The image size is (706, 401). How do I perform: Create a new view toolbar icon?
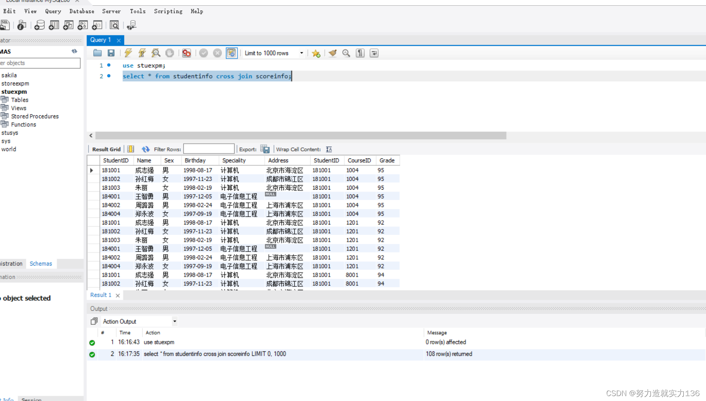point(68,25)
